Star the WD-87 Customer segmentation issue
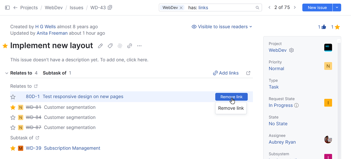The height and width of the screenshot is (159, 351). click(13, 127)
